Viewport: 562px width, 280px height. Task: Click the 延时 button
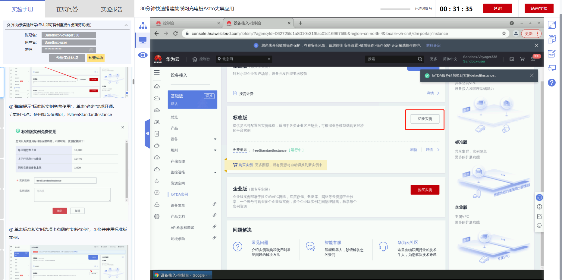coord(498,8)
